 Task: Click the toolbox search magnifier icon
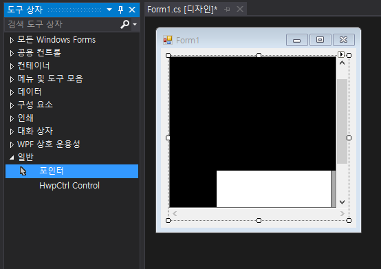point(125,24)
